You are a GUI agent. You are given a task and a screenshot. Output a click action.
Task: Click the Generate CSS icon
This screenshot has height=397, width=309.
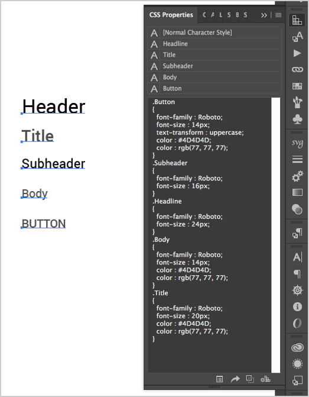[265, 379]
